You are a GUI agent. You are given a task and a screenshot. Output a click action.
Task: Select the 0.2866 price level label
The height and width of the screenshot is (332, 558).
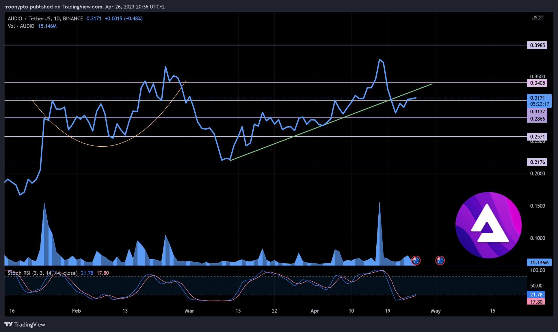(x=537, y=119)
